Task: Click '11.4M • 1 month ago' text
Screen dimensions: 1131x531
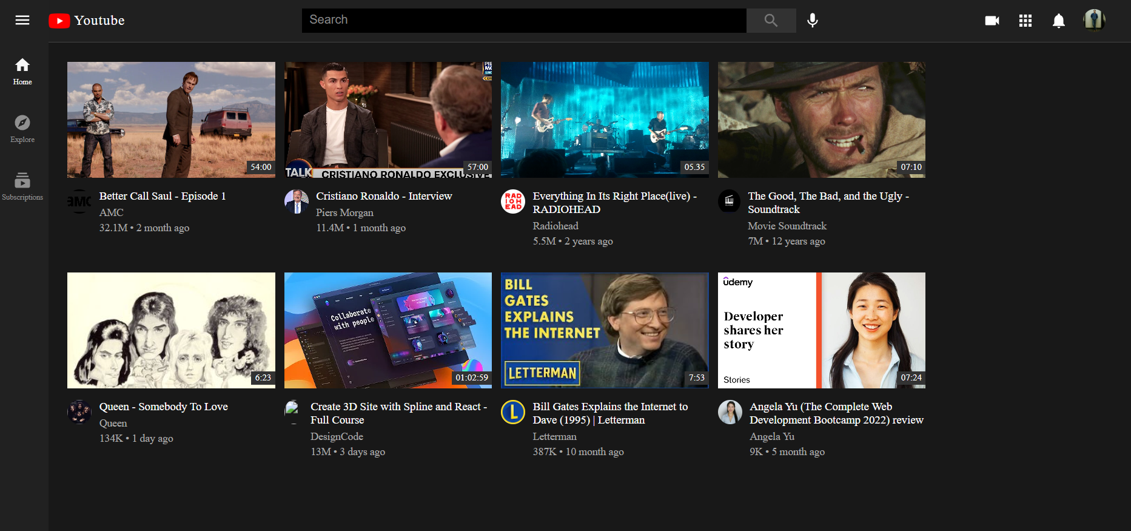Action: click(361, 228)
